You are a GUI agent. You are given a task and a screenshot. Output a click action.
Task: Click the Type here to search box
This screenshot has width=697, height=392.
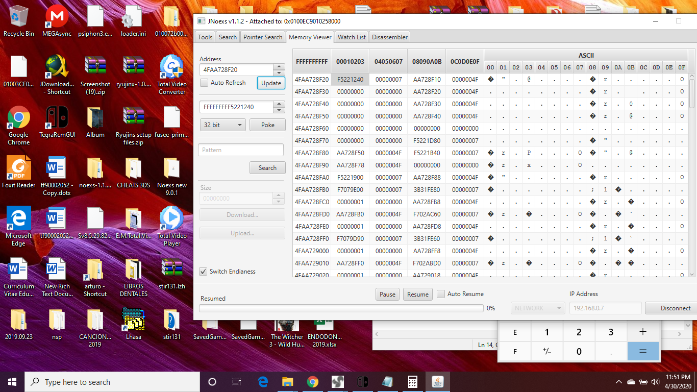112,382
